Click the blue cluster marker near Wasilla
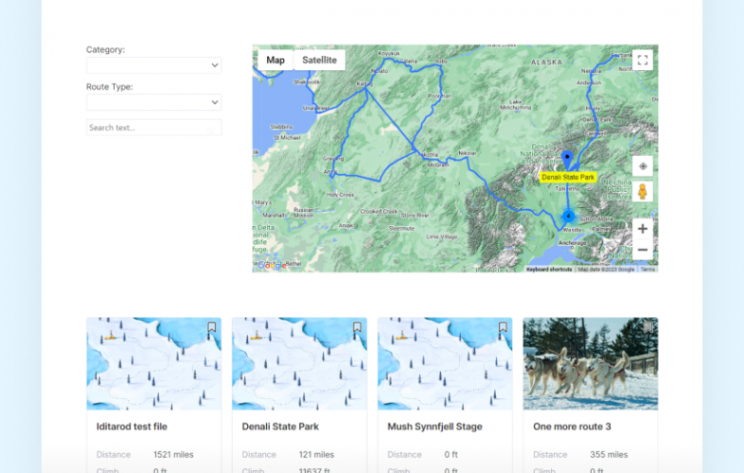The image size is (744, 473). click(x=569, y=217)
